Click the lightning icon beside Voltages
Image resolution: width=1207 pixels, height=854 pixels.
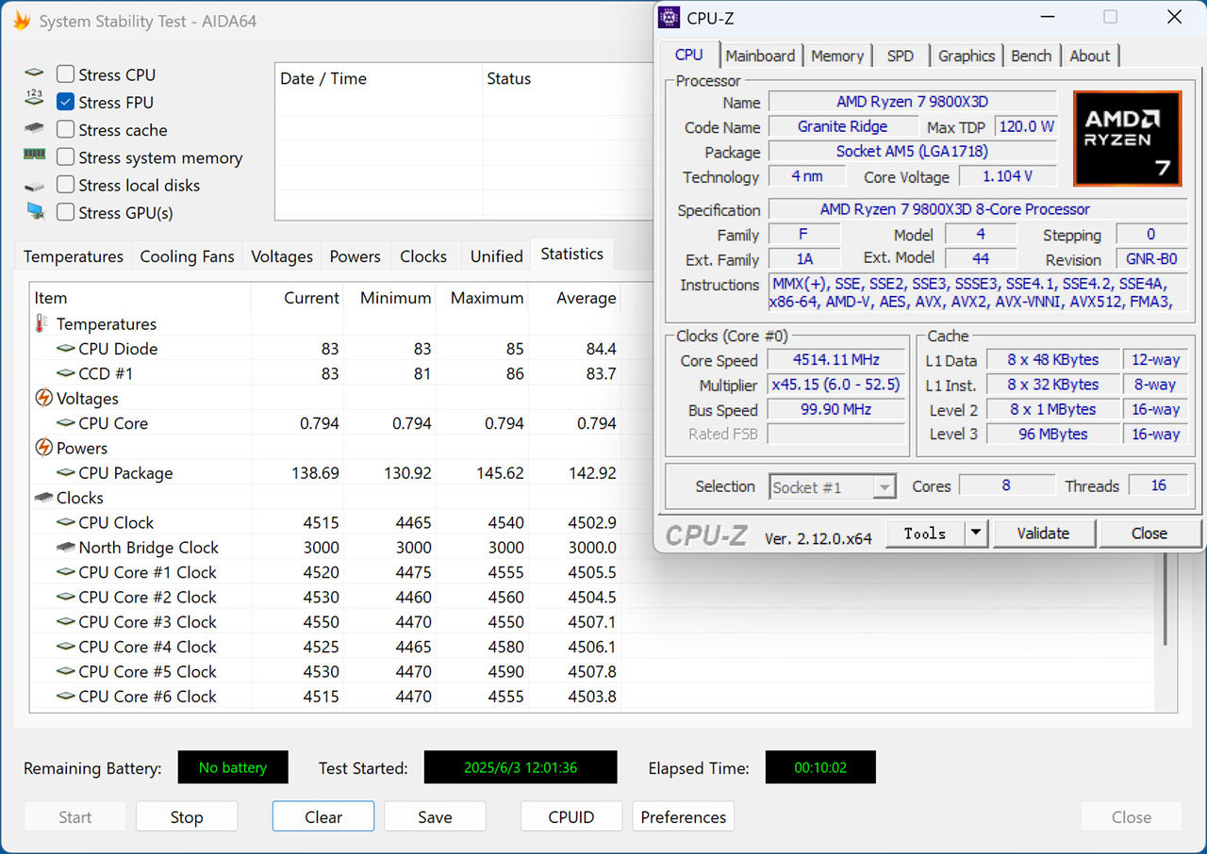[x=43, y=399]
